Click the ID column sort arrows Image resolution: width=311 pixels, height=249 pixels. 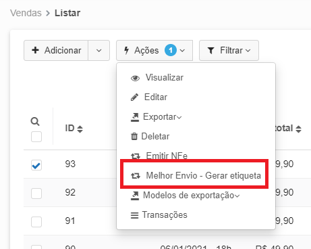coord(80,129)
